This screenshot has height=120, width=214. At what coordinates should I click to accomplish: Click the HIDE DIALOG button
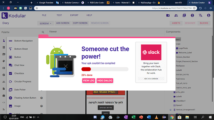click(105, 81)
